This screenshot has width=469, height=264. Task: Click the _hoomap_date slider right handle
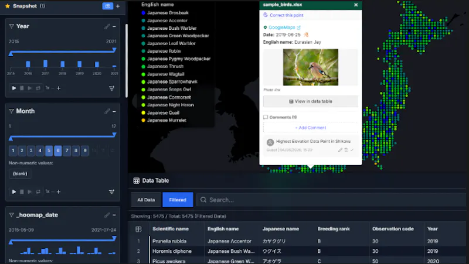coord(114,238)
